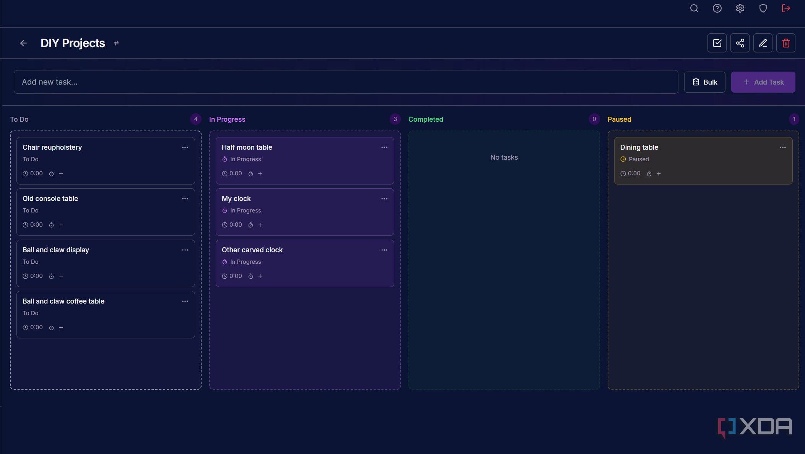The width and height of the screenshot is (805, 454).
Task: Start timer on Ball and claw display
Action: (x=51, y=276)
